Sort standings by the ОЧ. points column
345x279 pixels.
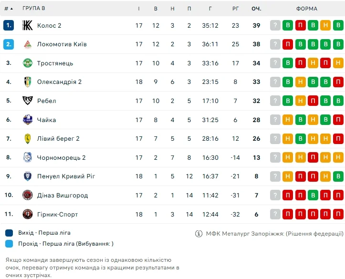(x=256, y=9)
